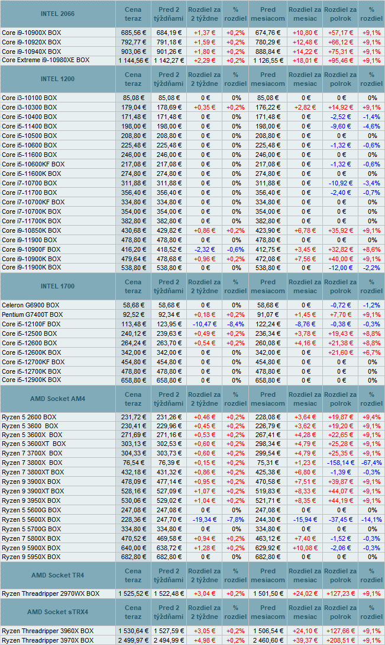This screenshot has width=385, height=645.
Task: Click the Ryzen 9 3900X BOX name
Action: 31,482
